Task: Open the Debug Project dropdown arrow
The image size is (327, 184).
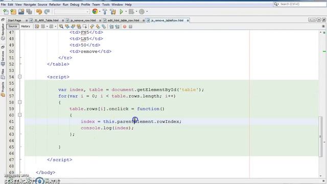Action: point(136,11)
